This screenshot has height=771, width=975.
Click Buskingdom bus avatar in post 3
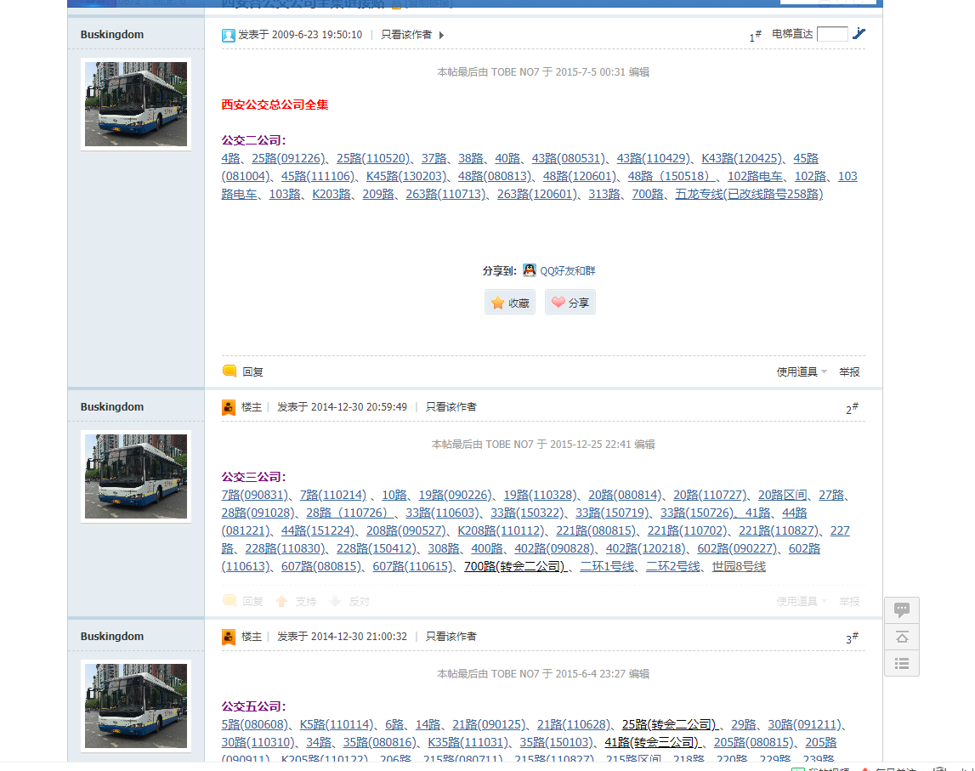click(x=136, y=706)
